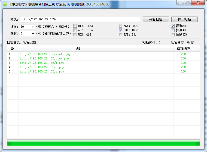This screenshot has width=207, height=152.
Task: Click the 扫描速度: 0/秒 status text
Action: [182, 43]
